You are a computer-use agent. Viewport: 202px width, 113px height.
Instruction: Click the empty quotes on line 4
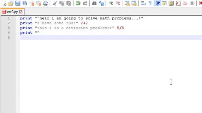(37, 33)
